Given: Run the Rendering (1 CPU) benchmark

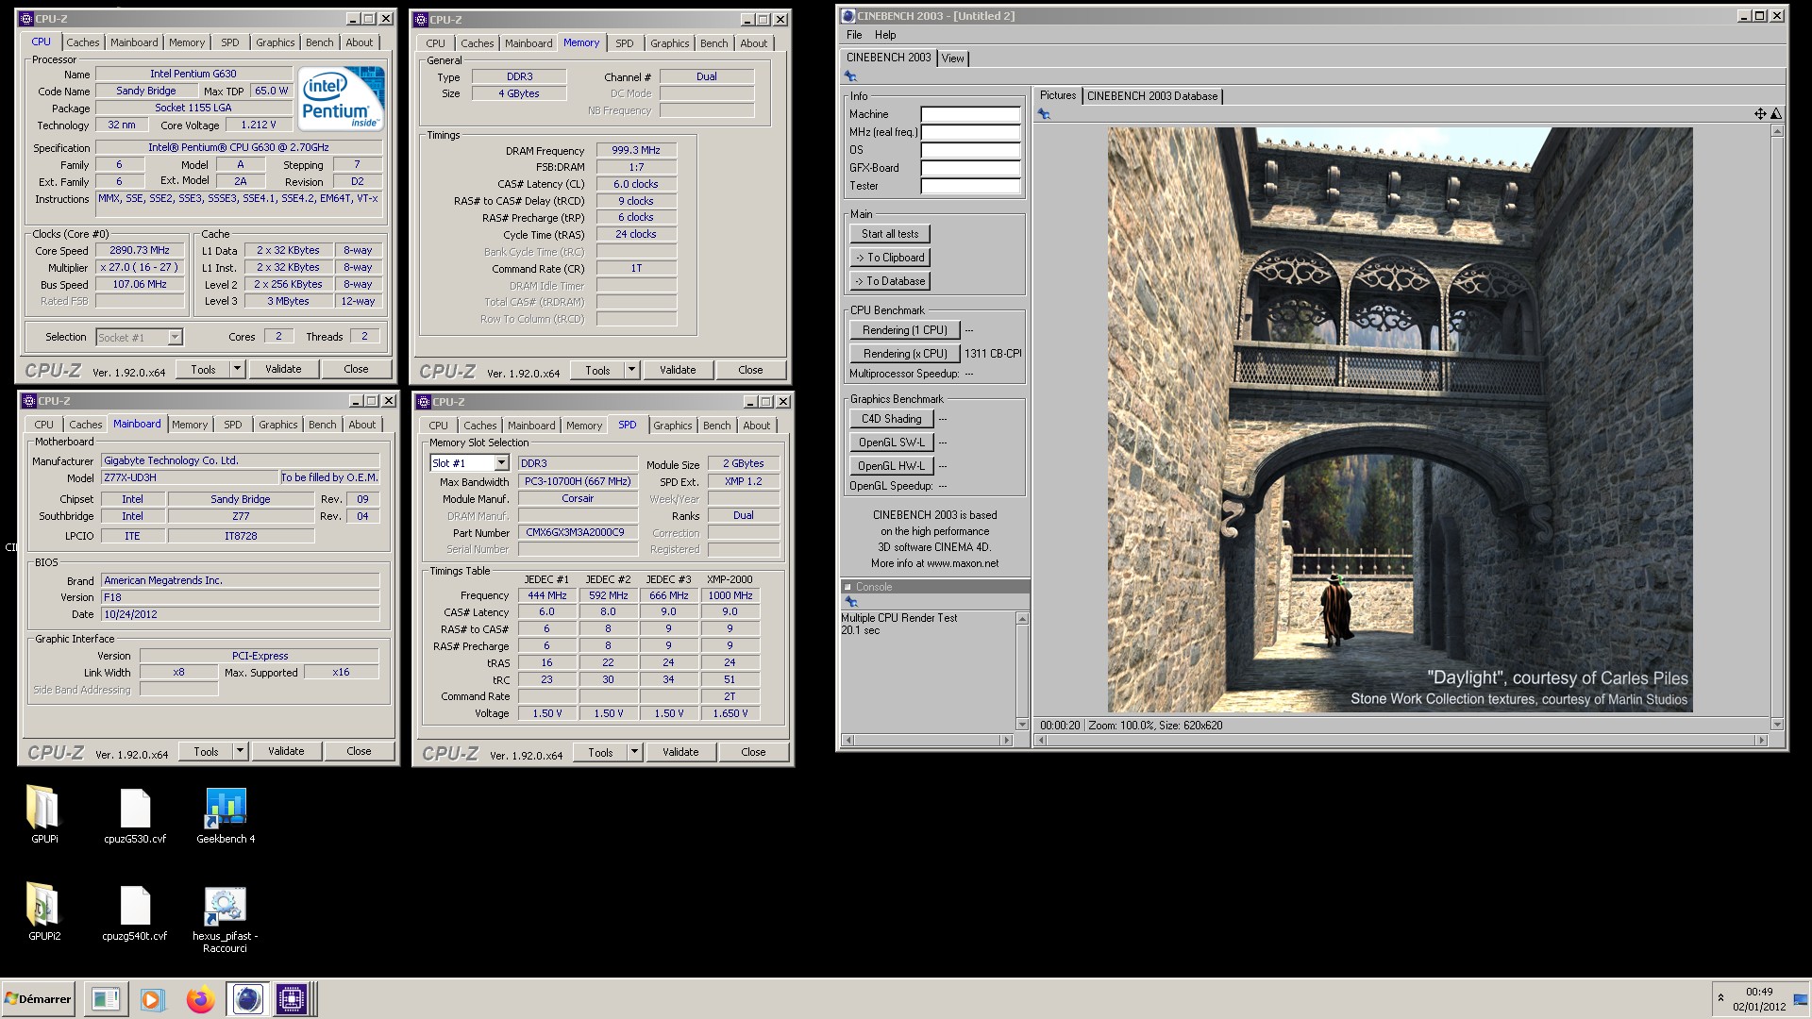Looking at the screenshot, I should (x=905, y=330).
